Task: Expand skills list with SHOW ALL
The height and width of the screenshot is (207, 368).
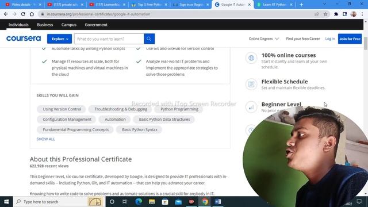Action: [x=46, y=139]
